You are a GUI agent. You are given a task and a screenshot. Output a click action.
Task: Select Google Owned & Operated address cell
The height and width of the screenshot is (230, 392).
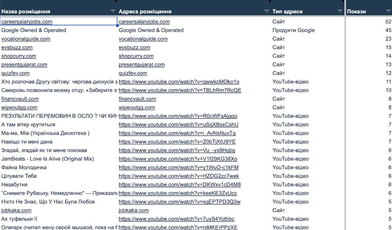tap(194, 30)
